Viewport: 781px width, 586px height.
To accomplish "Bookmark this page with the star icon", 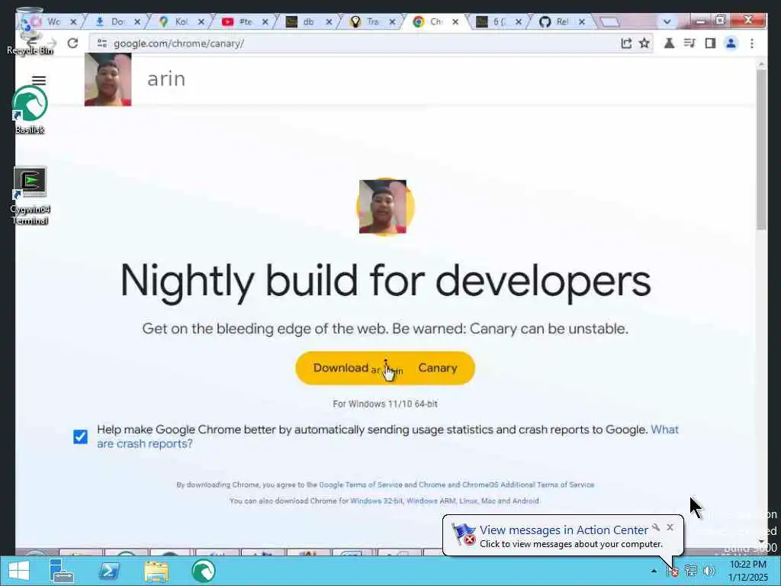I will tap(644, 43).
